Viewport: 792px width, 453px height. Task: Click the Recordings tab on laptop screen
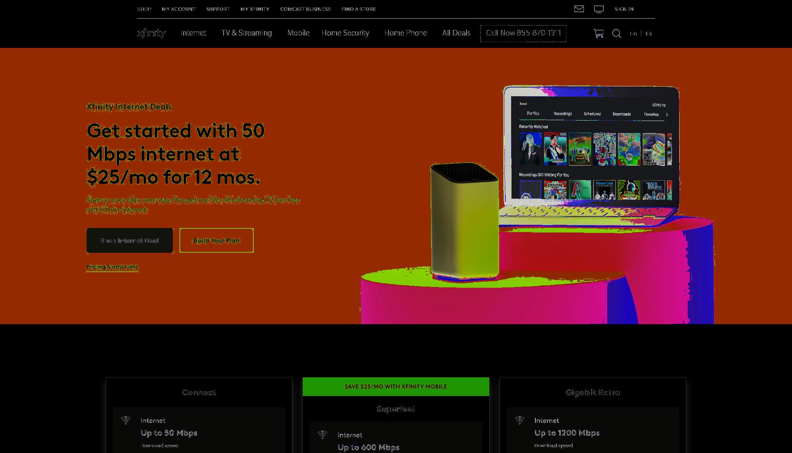tap(563, 114)
